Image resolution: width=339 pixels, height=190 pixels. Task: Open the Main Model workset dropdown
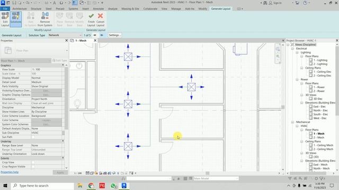tap(216, 178)
